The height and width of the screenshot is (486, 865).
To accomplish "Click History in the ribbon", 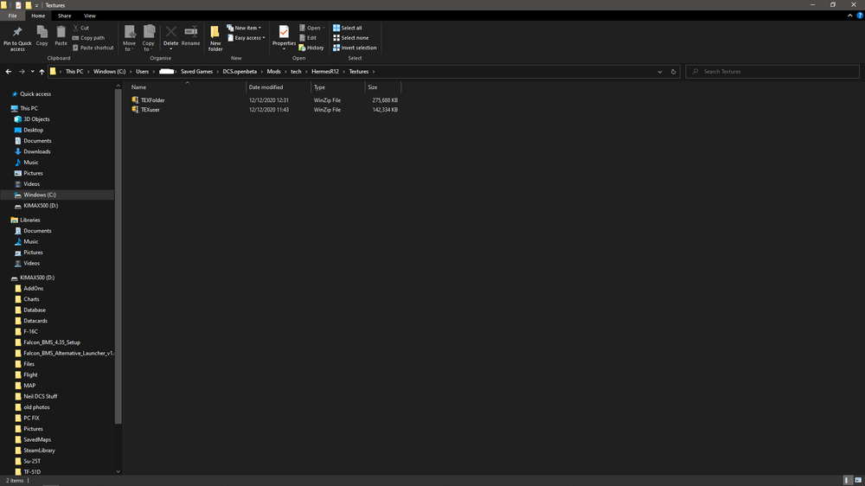I will click(x=311, y=48).
